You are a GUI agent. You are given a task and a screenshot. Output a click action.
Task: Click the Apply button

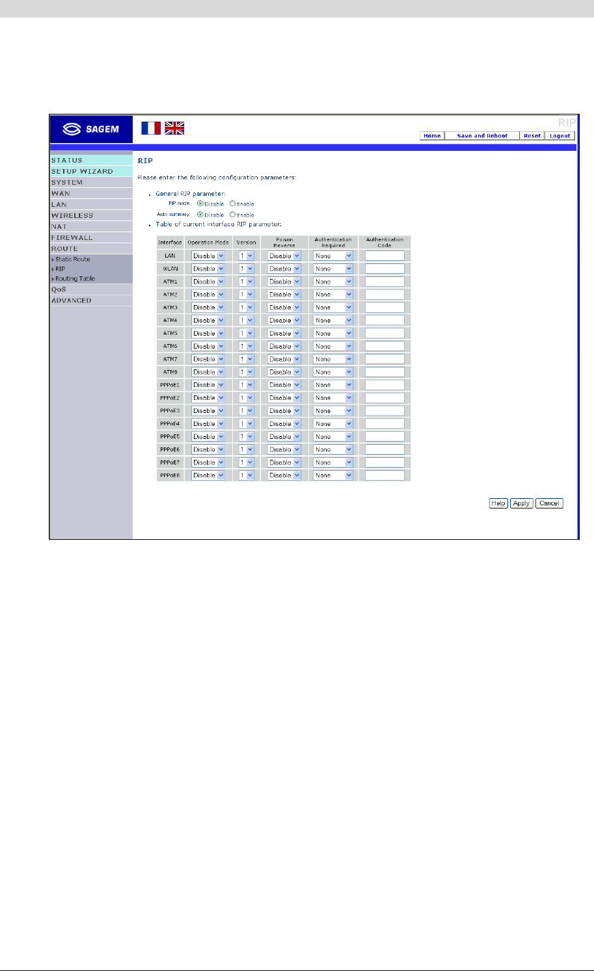pyautogui.click(x=521, y=503)
